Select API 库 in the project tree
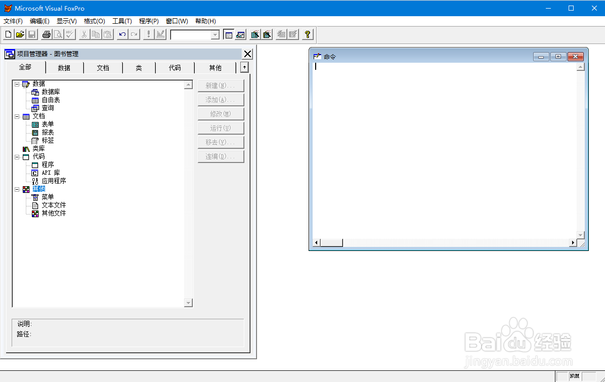Image resolution: width=605 pixels, height=382 pixels. pos(51,173)
